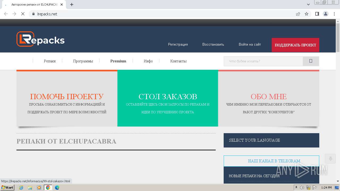The image size is (340, 191).
Task: Click Войти на сайт link
Action: (250, 45)
